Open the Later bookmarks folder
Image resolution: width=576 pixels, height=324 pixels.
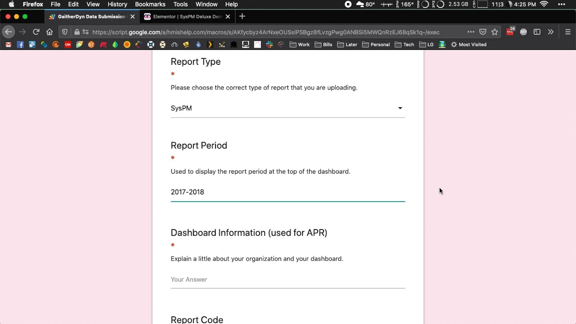click(x=347, y=45)
